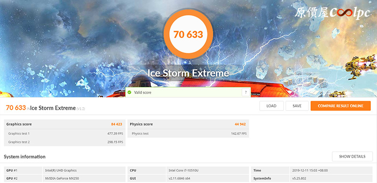Open COMPARE RESULT ONLINE
The image size is (377, 183).
pyautogui.click(x=340, y=106)
